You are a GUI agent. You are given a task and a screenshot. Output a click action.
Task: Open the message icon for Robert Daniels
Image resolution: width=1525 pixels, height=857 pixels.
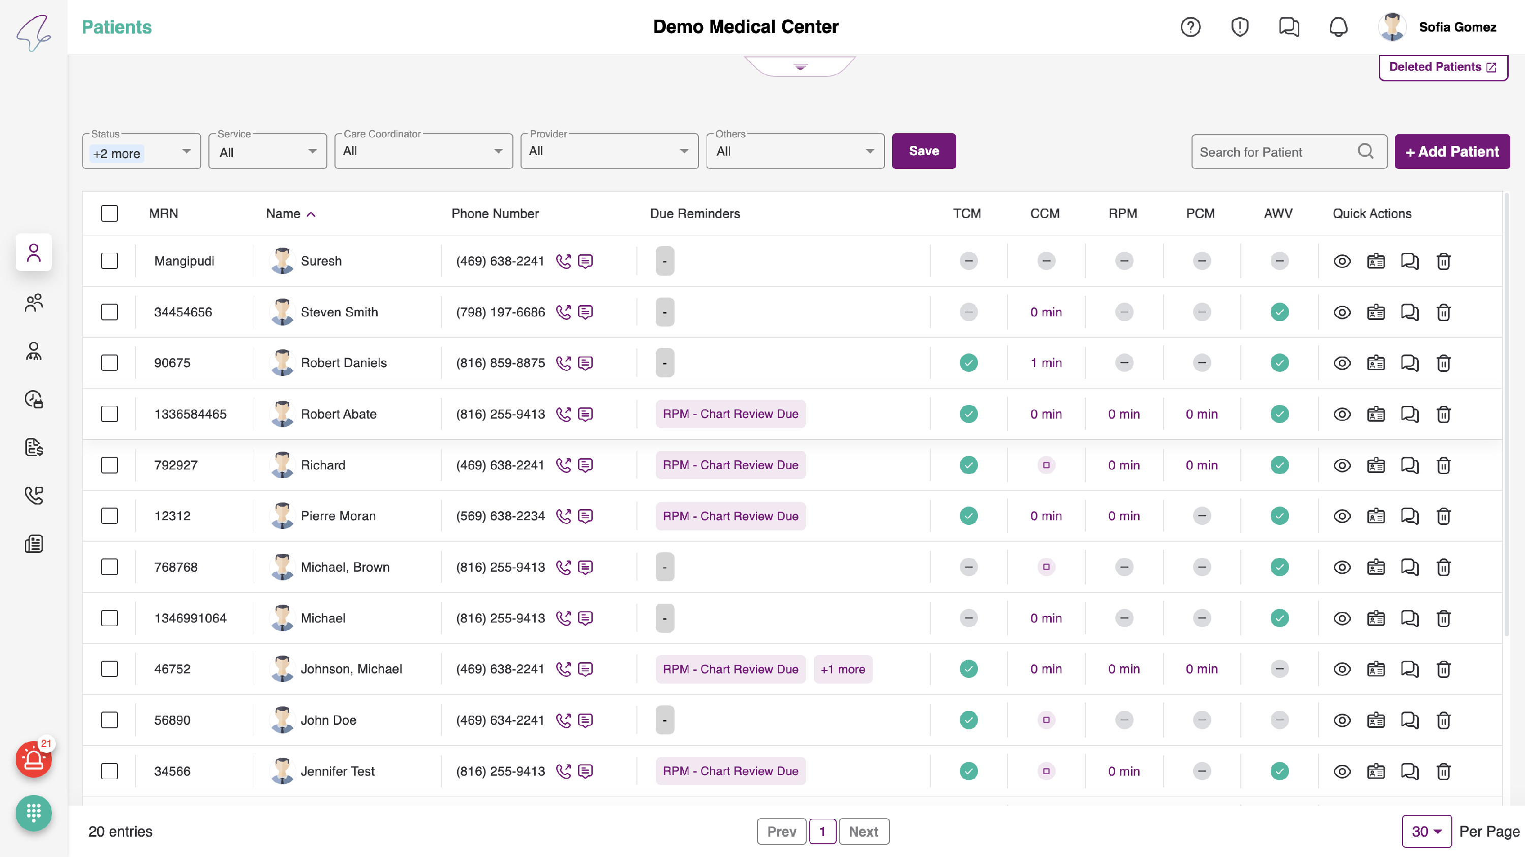pyautogui.click(x=585, y=363)
